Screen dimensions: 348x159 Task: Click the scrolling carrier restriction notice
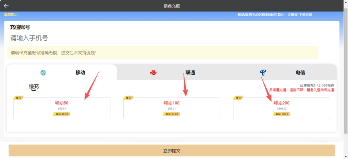click(x=275, y=15)
